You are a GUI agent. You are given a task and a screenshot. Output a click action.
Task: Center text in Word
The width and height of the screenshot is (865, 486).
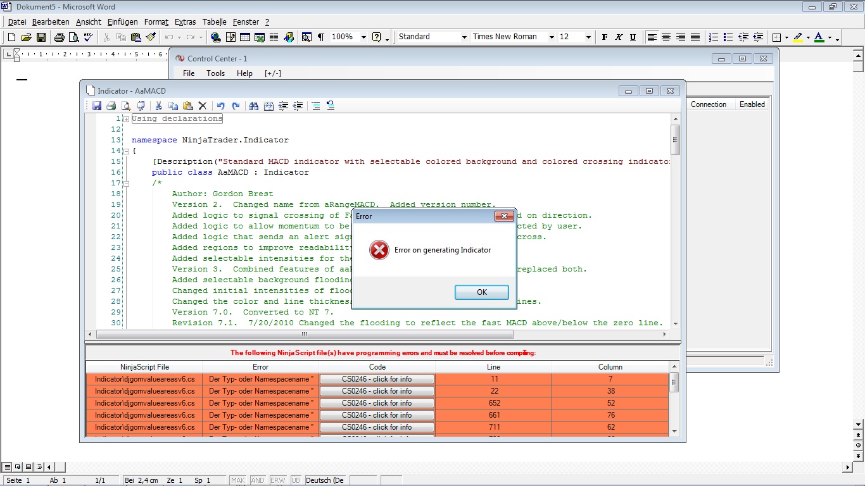[x=666, y=37]
